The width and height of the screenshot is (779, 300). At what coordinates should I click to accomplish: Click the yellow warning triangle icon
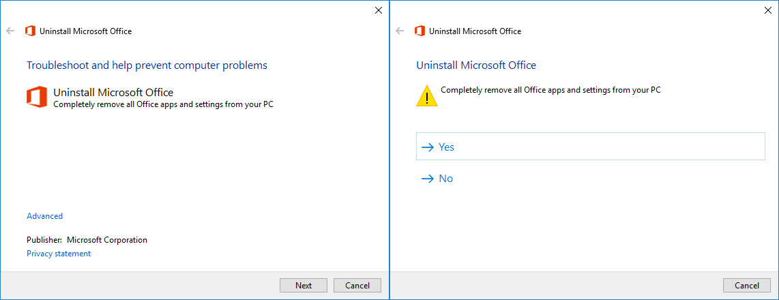click(x=427, y=96)
